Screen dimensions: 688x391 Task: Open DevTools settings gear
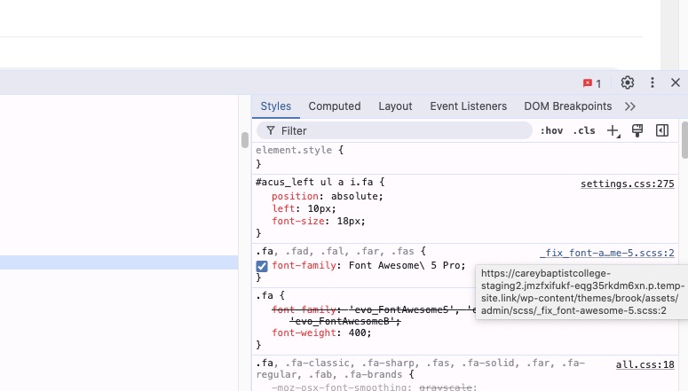(x=628, y=82)
